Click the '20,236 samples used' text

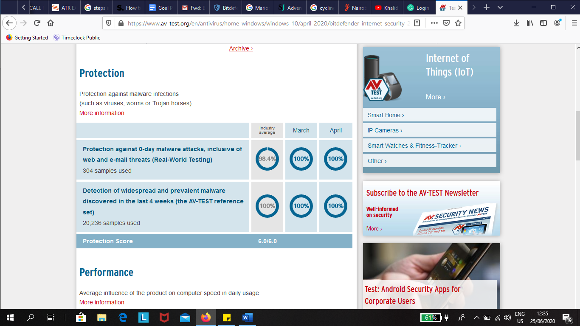[111, 223]
